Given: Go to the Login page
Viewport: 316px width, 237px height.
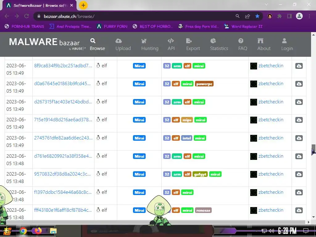Looking at the screenshot, I should click(287, 44).
